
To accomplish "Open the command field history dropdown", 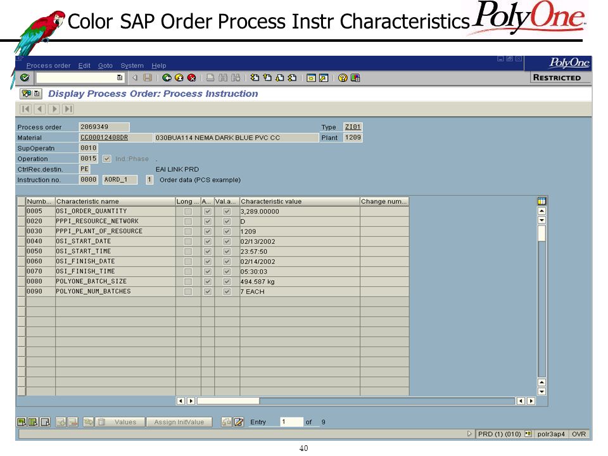I will click(120, 77).
